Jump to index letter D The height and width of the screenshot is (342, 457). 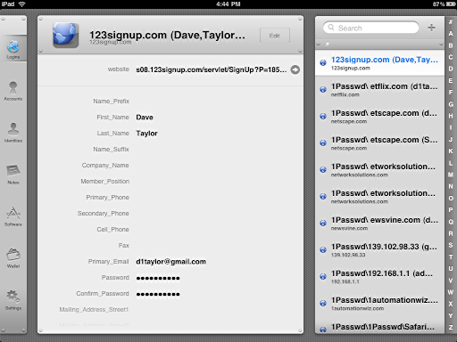click(451, 69)
